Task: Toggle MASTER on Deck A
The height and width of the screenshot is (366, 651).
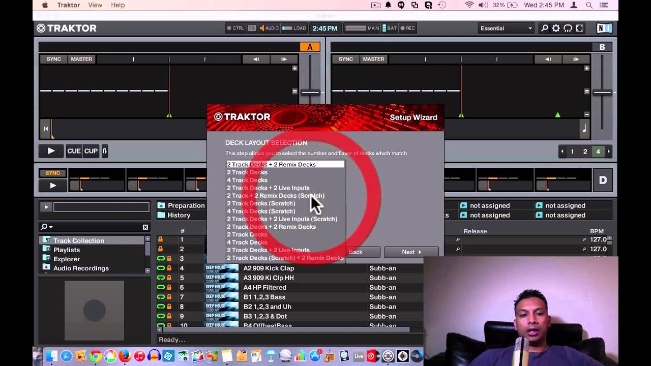Action: 81,59
